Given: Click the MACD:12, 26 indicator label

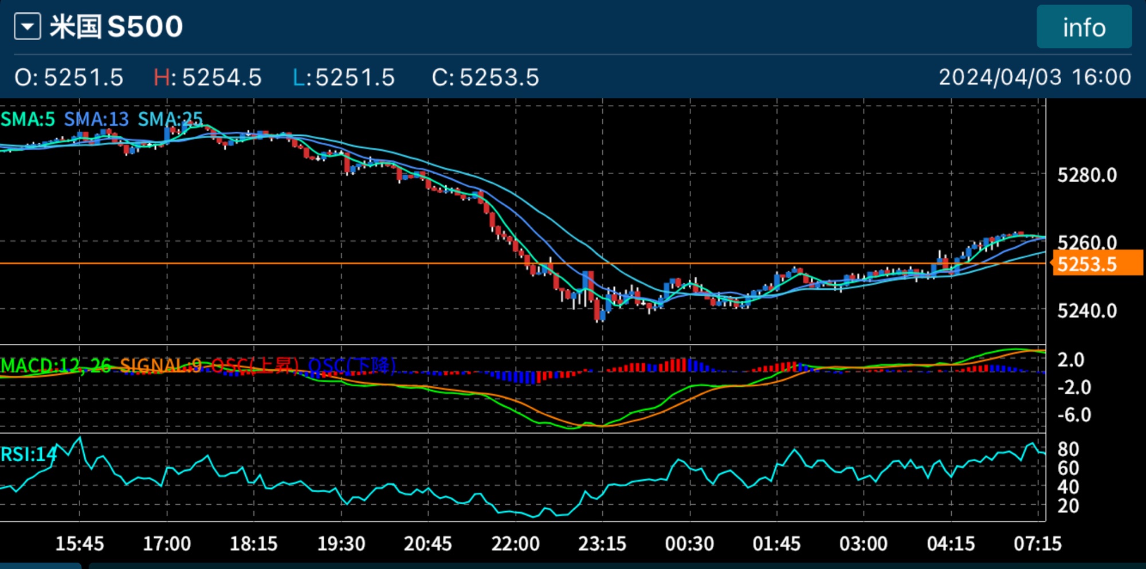Looking at the screenshot, I should coord(56,365).
